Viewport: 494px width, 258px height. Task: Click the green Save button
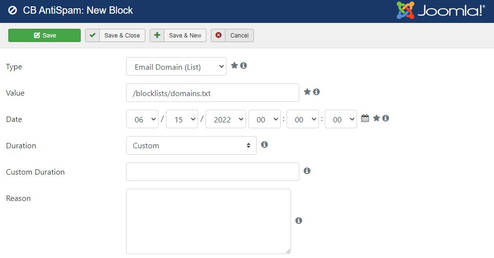click(x=45, y=35)
